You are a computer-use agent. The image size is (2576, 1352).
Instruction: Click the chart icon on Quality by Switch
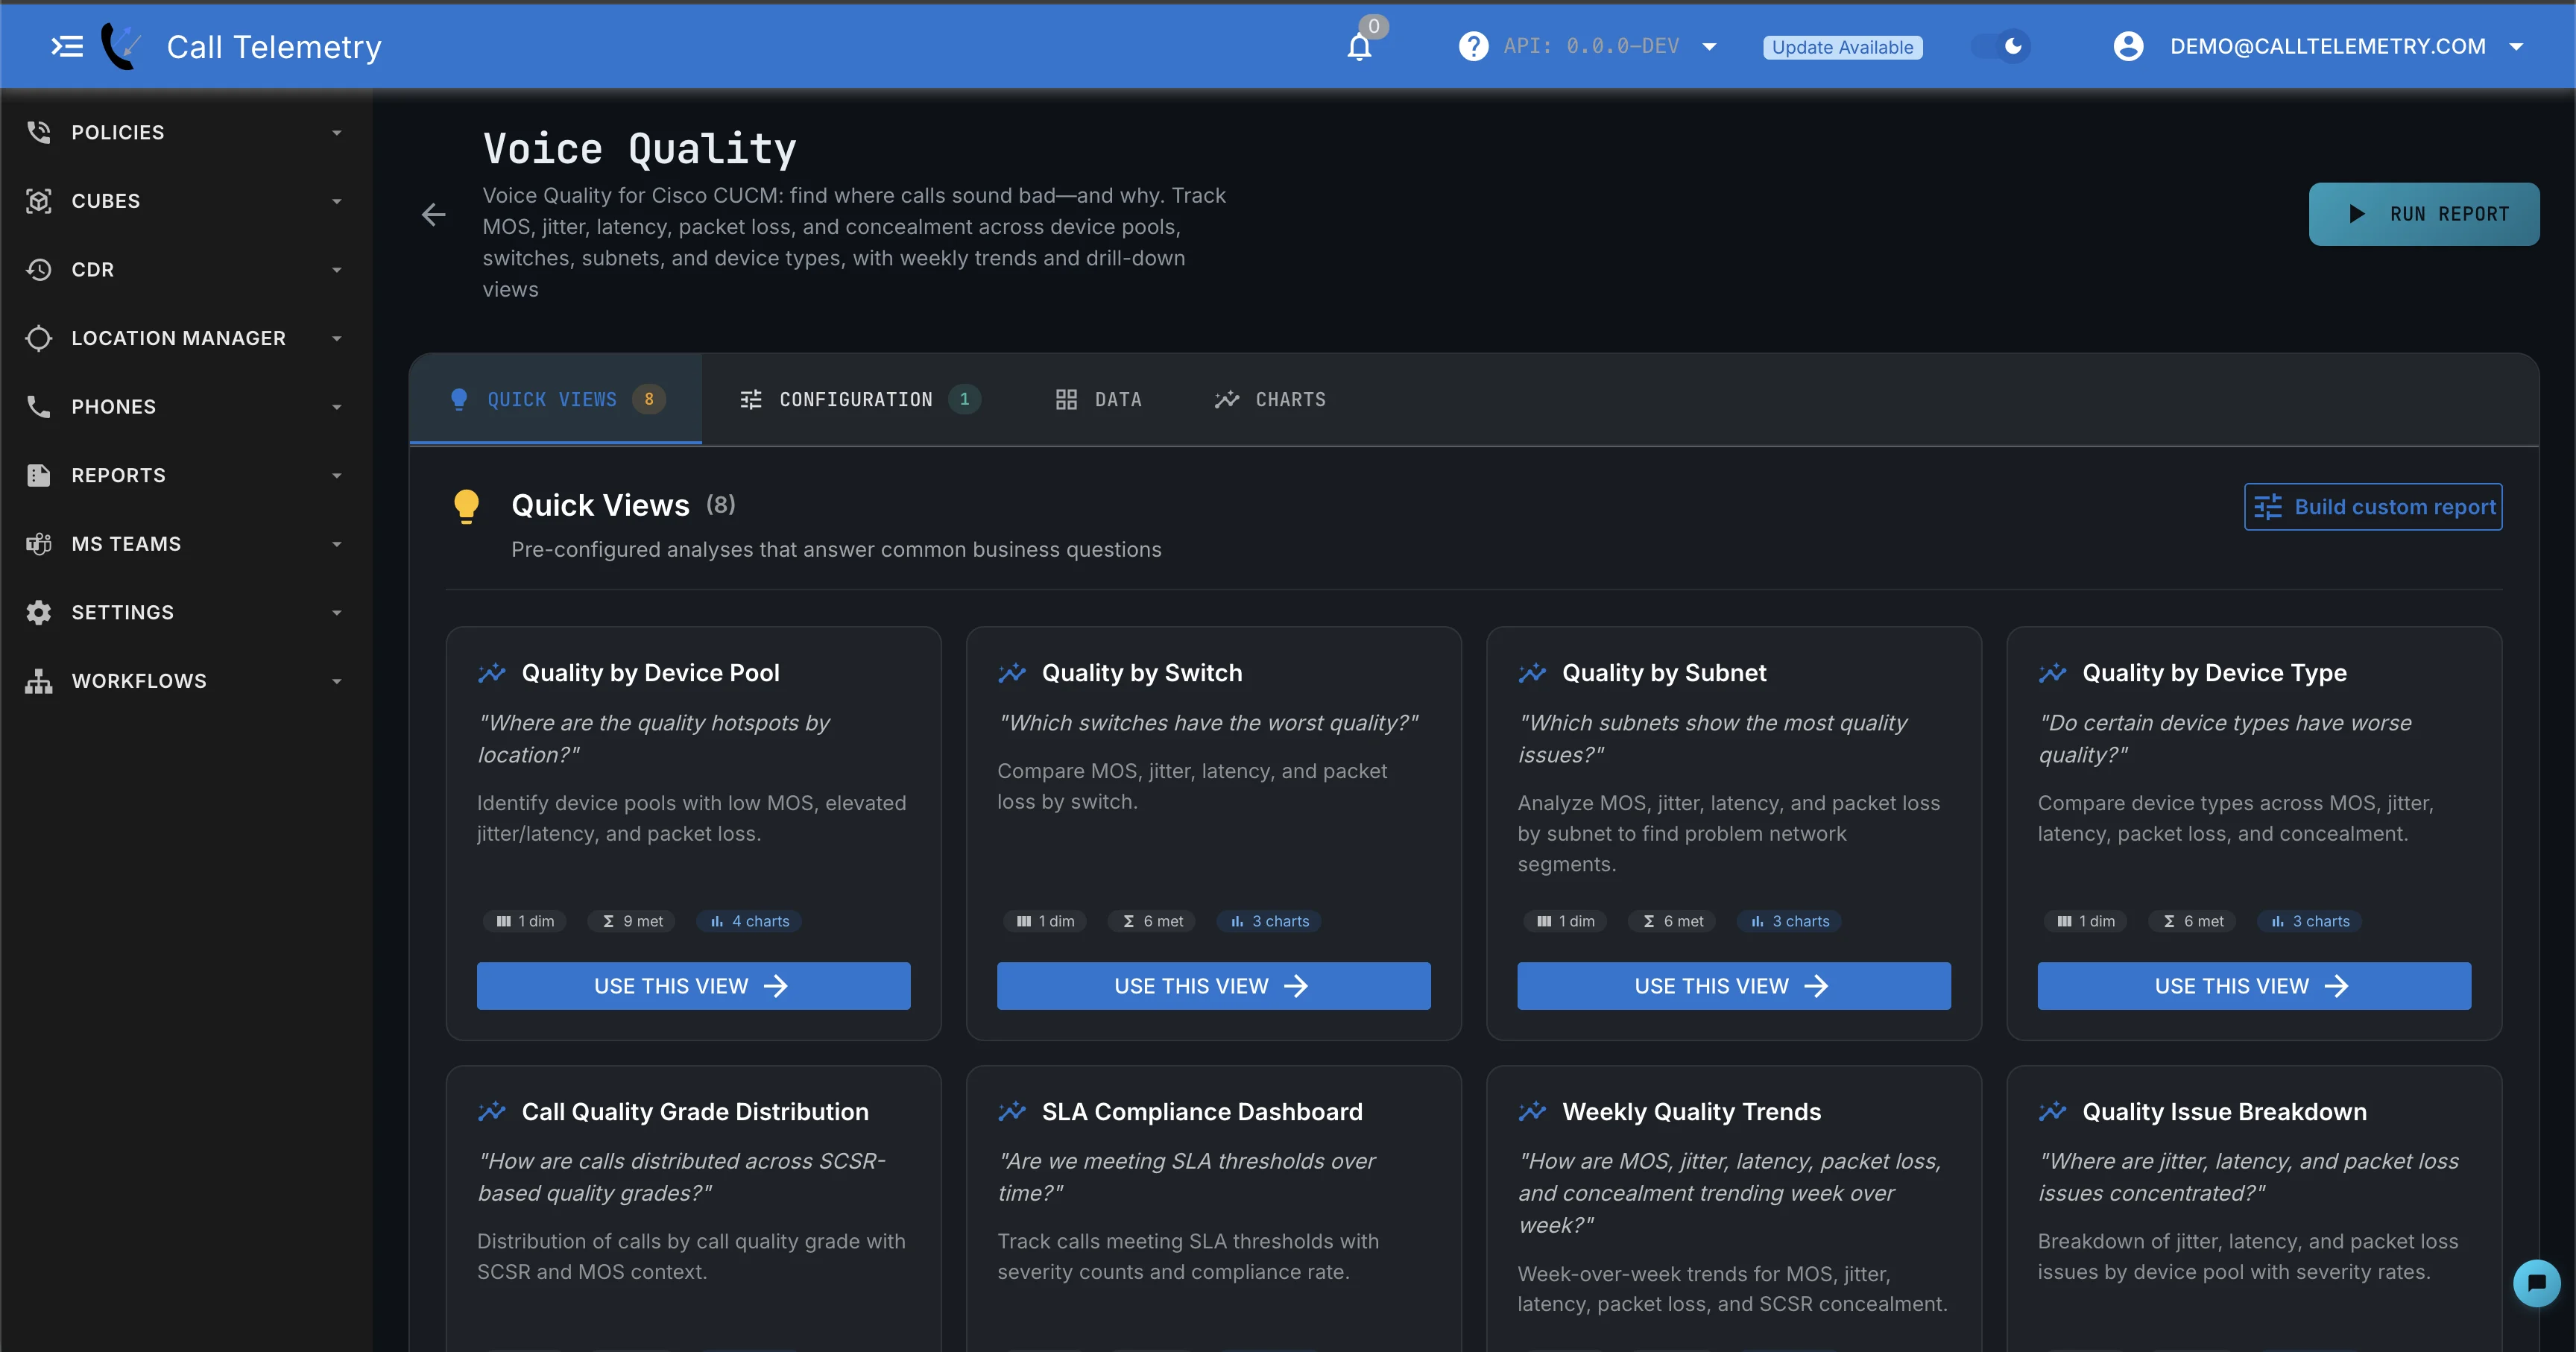coord(1012,673)
